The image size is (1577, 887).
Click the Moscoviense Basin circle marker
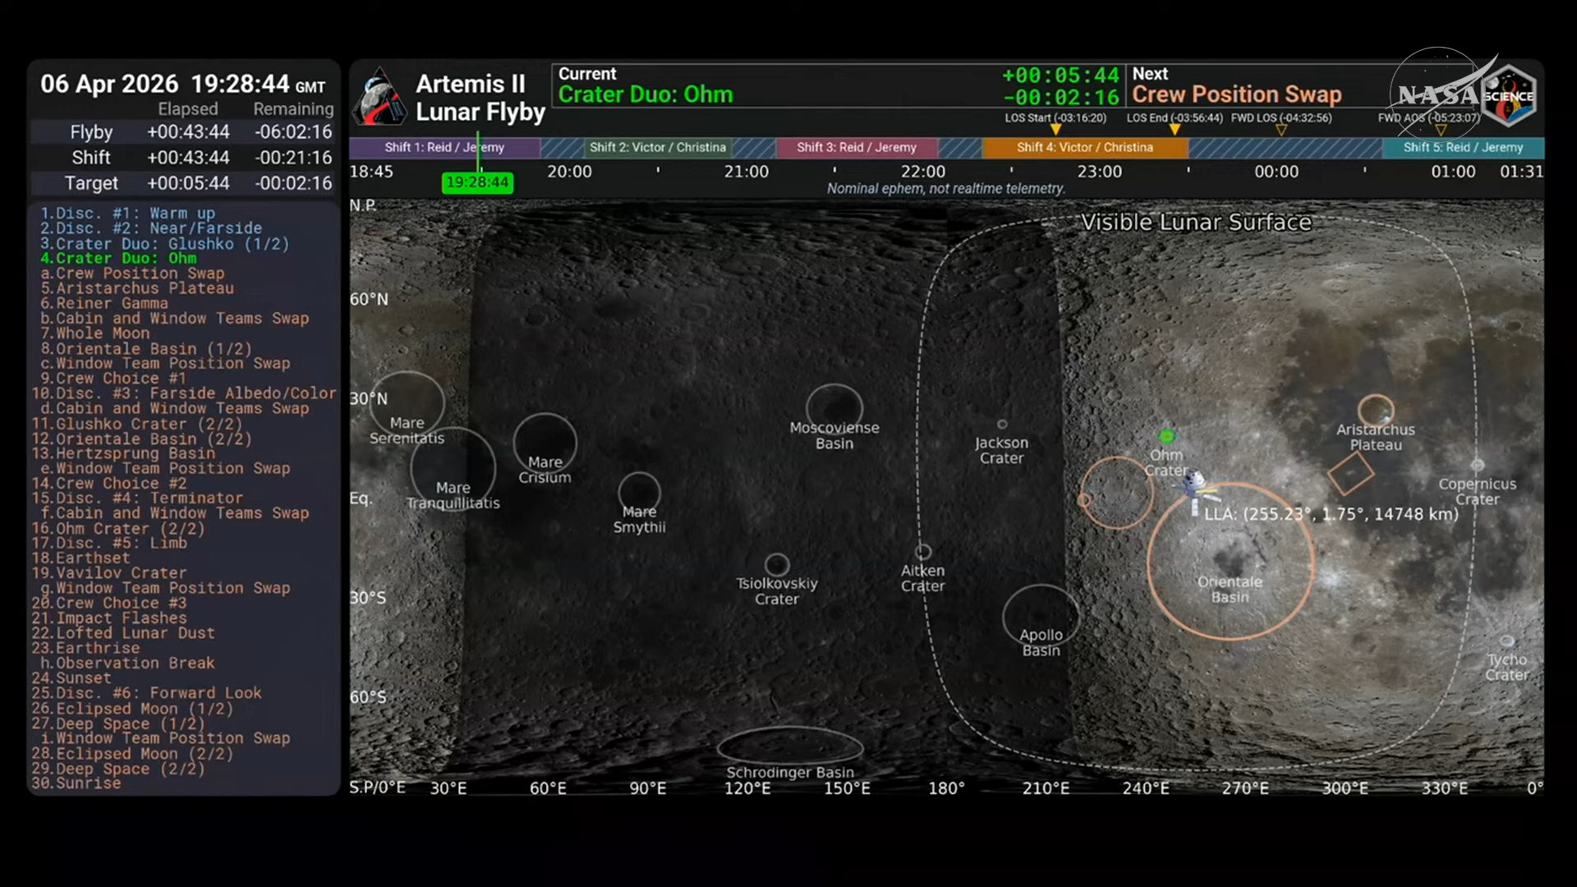pyautogui.click(x=834, y=407)
